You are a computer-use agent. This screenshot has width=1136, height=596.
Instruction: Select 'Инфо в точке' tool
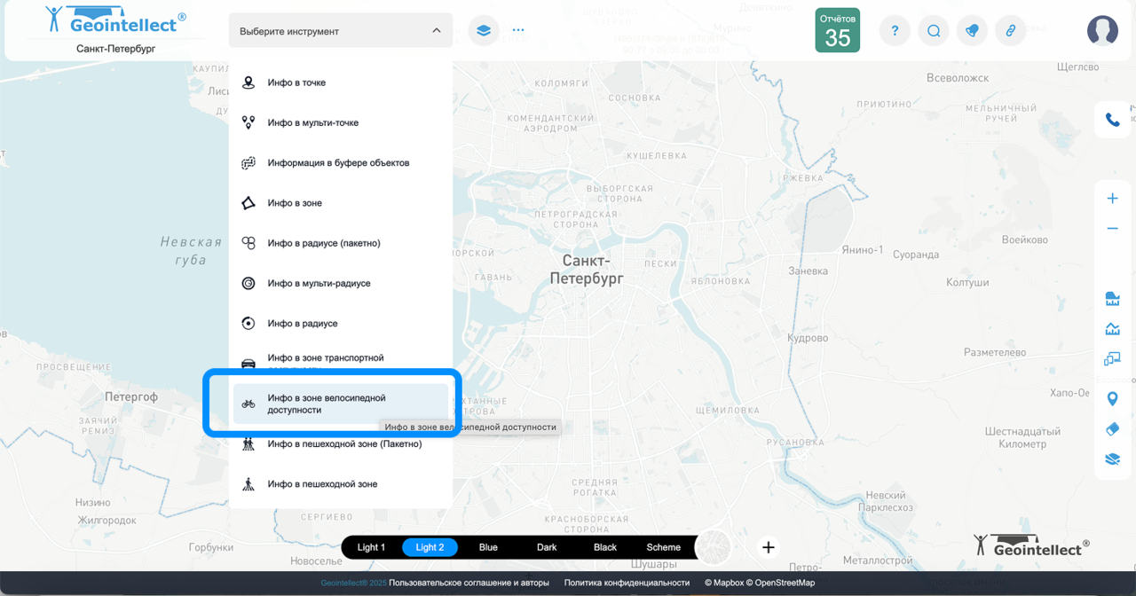[x=296, y=82]
